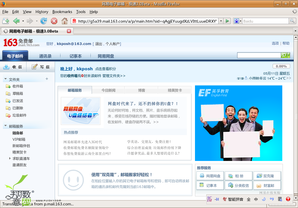Click the Firefox Back arrow button

pyautogui.click(x=16, y=21)
